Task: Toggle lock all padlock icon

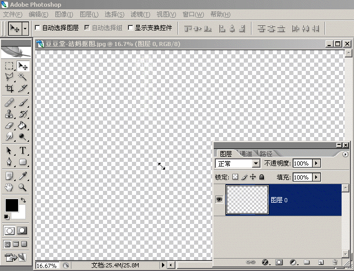Action: point(262,177)
